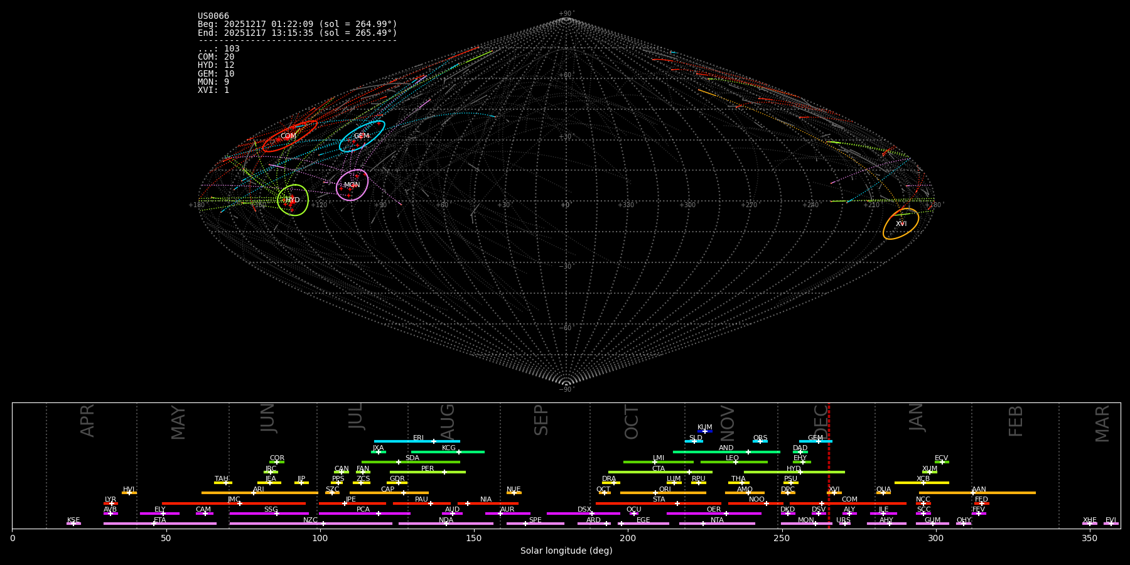Click the KCG shower bar in timeline

[x=448, y=452]
